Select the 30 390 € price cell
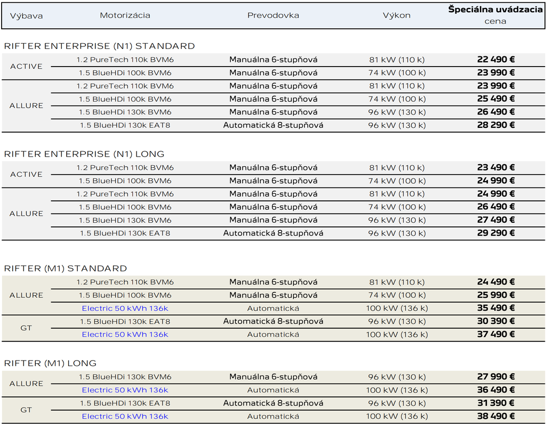This screenshot has height=424, width=546. tap(495, 321)
